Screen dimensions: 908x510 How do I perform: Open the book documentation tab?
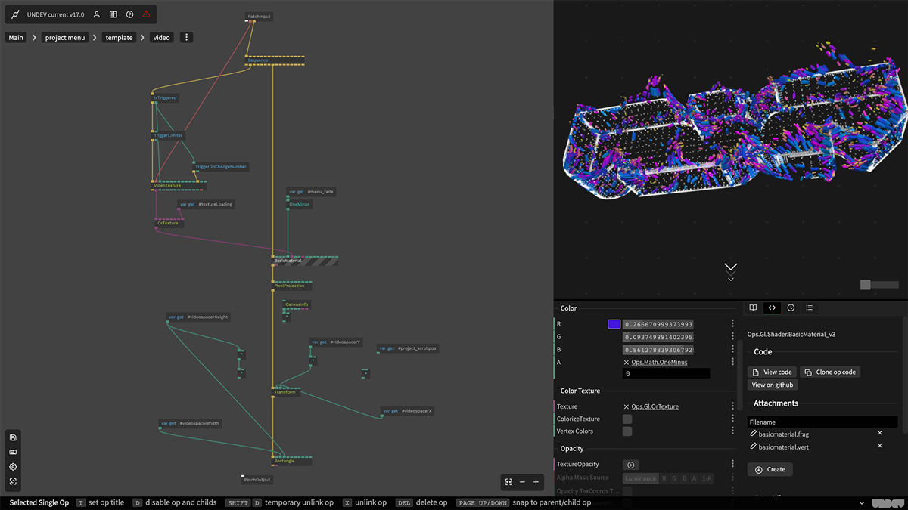(753, 308)
